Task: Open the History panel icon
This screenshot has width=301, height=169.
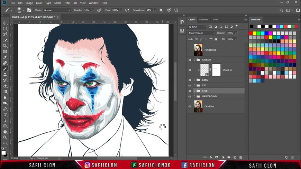Action: (182, 22)
